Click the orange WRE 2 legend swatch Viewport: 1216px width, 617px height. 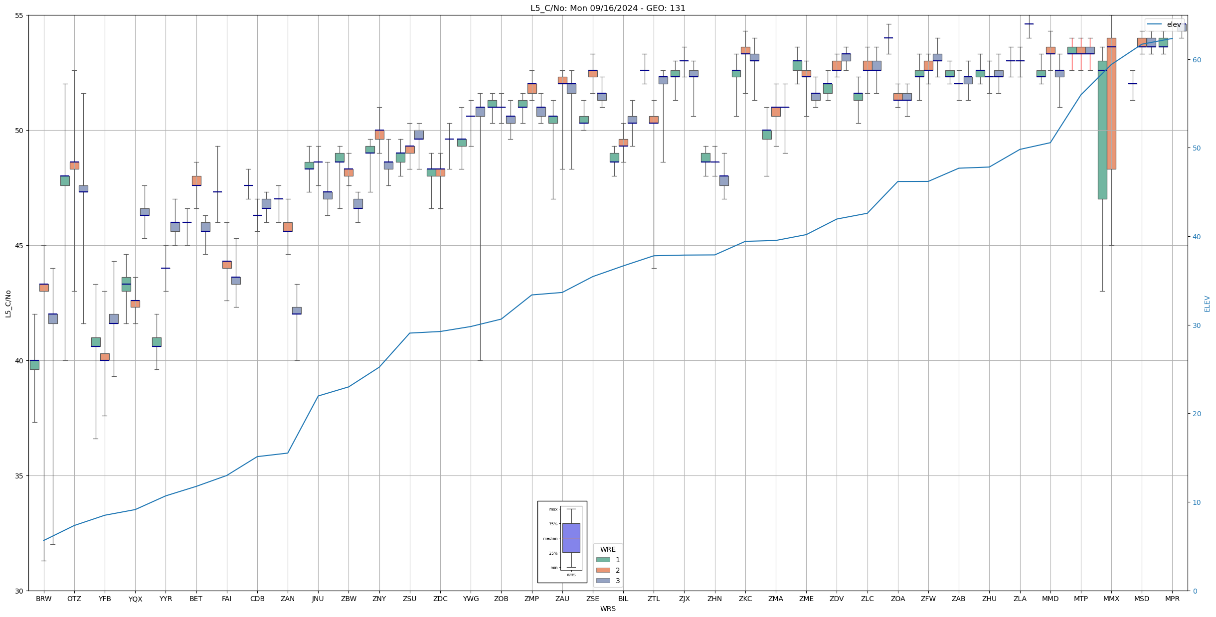click(x=603, y=570)
